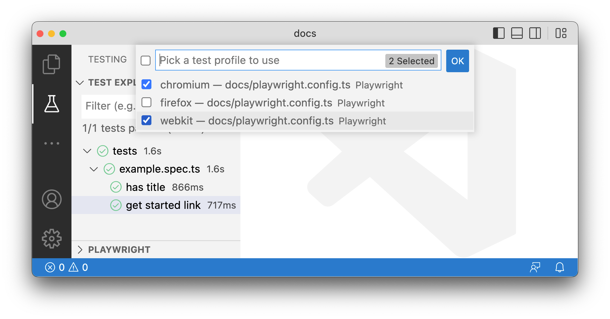Click the red close window button
610x319 pixels.
click(x=40, y=34)
